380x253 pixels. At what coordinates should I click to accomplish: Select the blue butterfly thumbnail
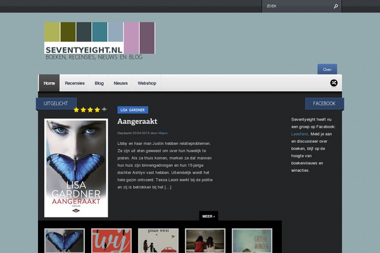pos(65,240)
